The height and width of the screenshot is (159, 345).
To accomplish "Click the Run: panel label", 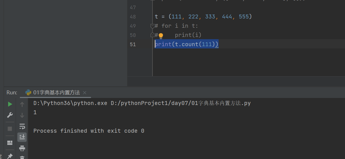I will [x=12, y=92].
